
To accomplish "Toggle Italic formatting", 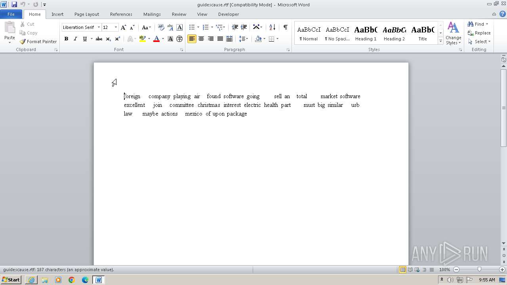I will (x=75, y=39).
